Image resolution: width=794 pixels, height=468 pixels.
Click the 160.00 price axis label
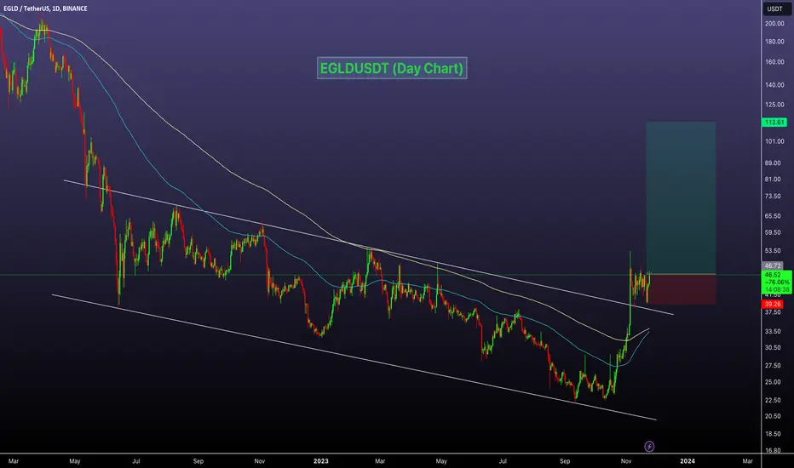(x=774, y=62)
